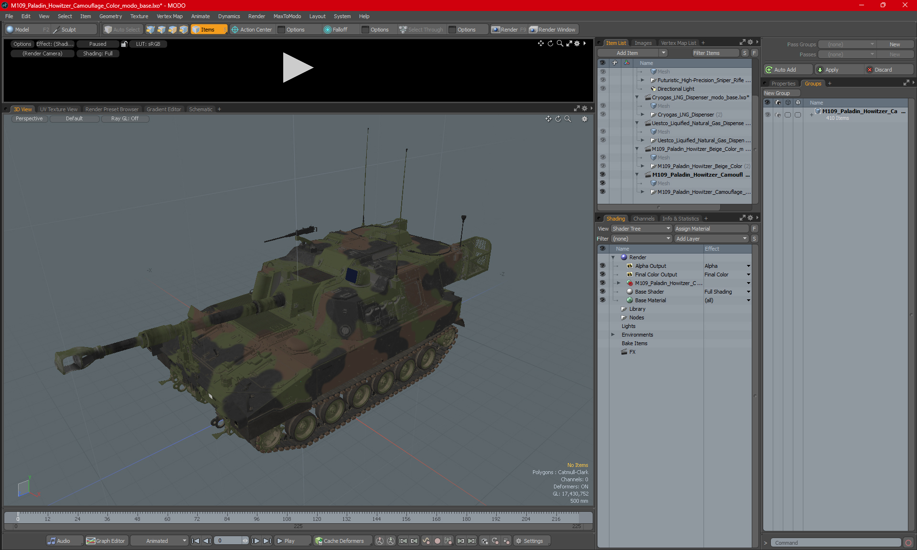
Task: Click Ray GL: Off button
Action: (125, 119)
